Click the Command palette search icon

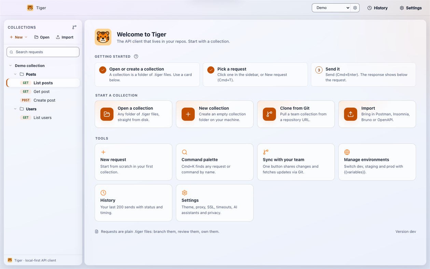point(184,152)
